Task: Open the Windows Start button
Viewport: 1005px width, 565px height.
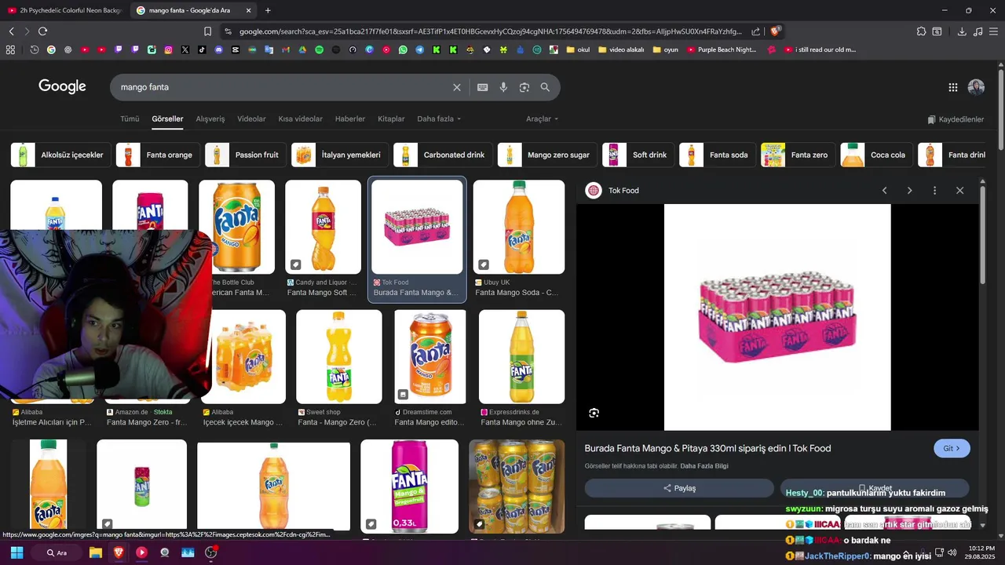Action: pos(16,552)
